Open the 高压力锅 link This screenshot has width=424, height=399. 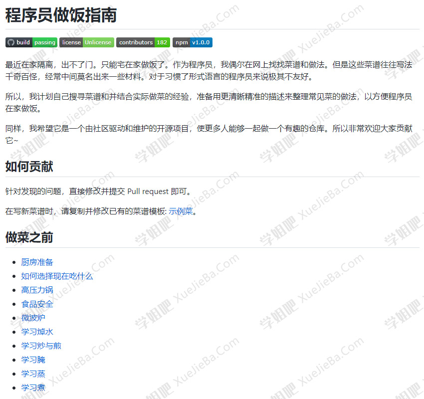point(37,290)
